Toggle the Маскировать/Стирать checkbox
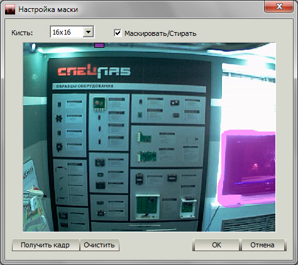 (118, 33)
